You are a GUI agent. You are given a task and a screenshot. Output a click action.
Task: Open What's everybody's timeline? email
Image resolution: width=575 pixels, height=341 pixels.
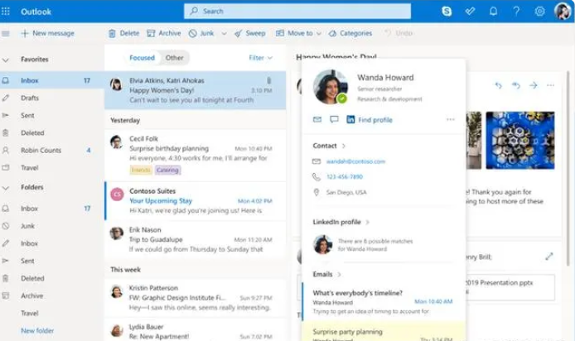pos(383,302)
